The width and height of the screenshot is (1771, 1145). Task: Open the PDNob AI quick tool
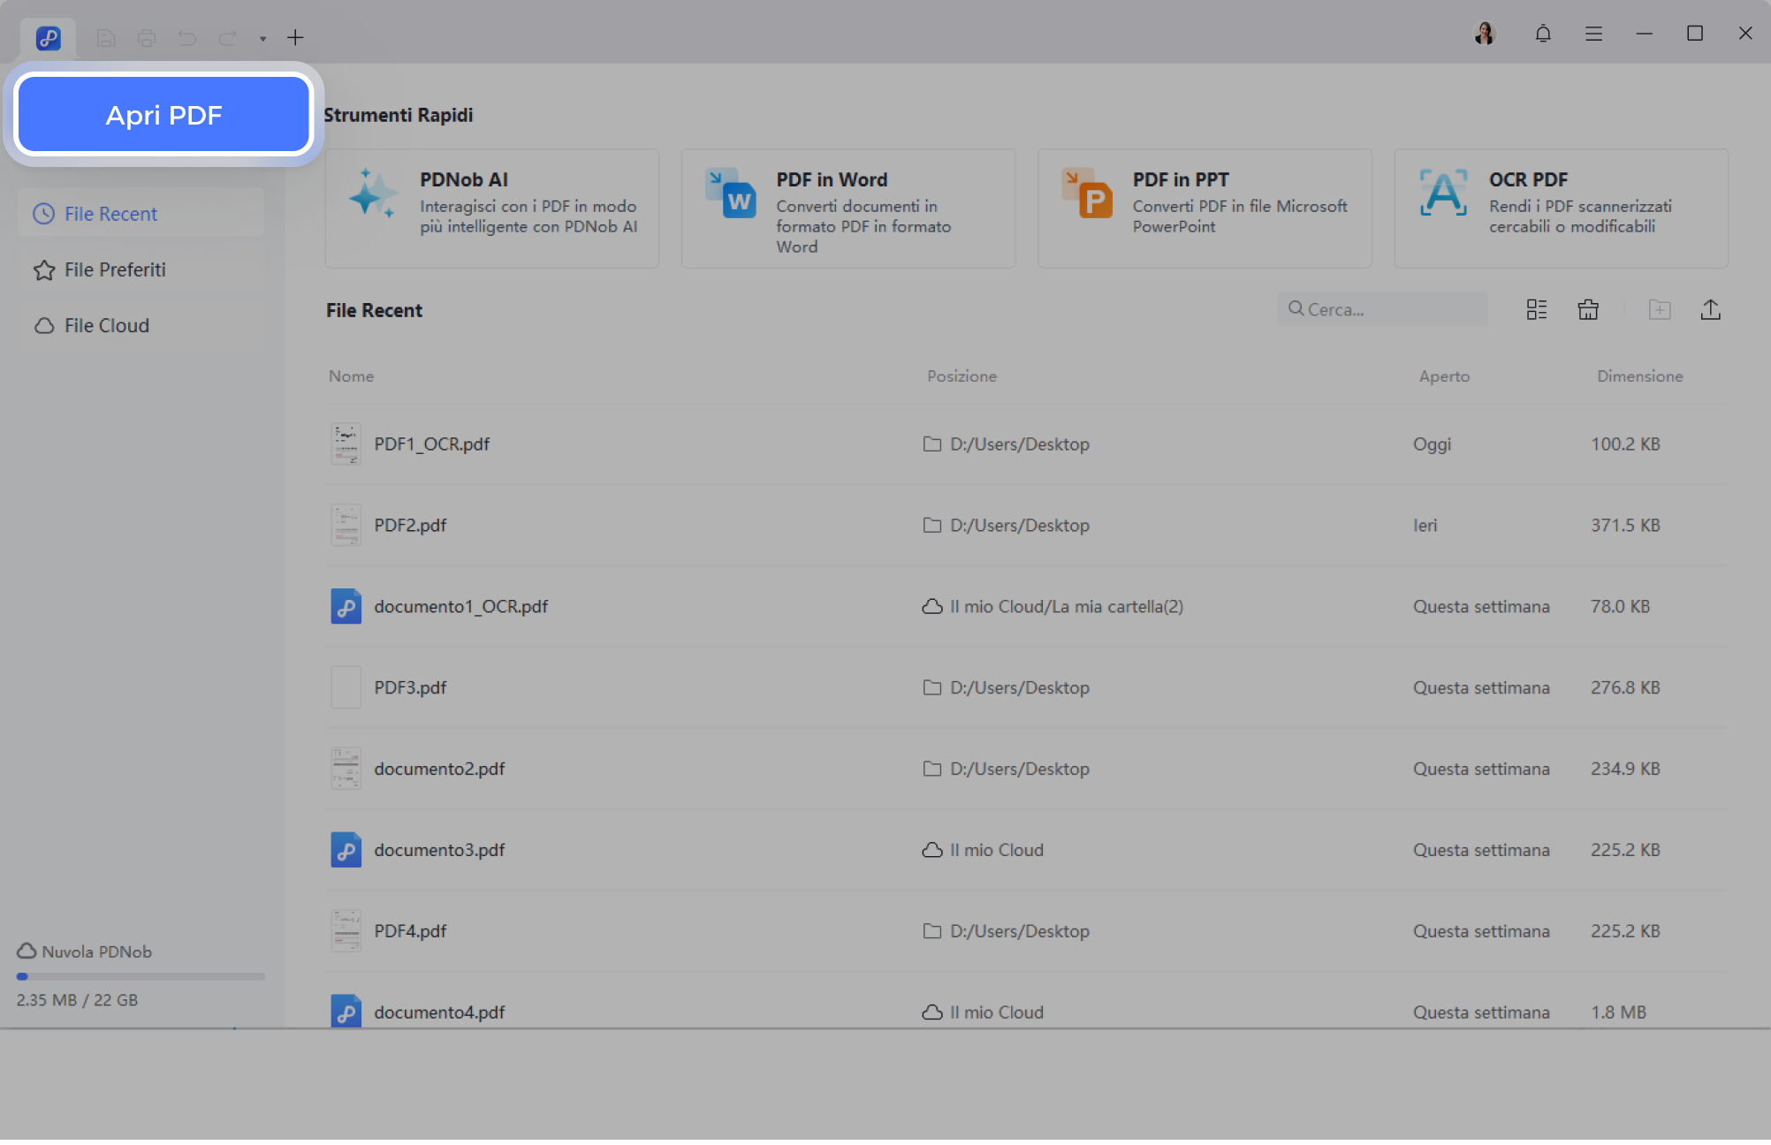[491, 209]
